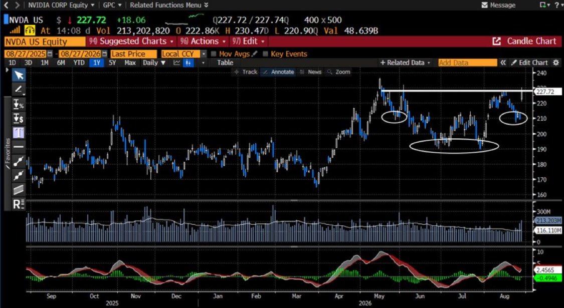This screenshot has width=564, height=308.
Task: Edit start date 08/27/2025 field
Action: point(25,54)
